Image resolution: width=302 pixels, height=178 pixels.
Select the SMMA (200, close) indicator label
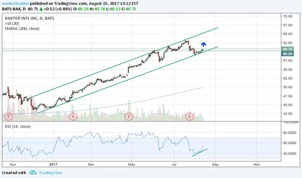(22, 29)
